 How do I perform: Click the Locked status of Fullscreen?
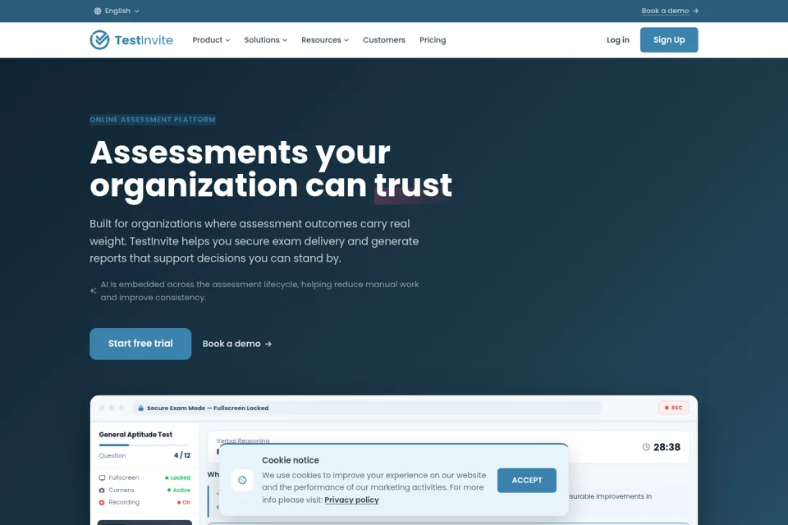pyautogui.click(x=178, y=477)
